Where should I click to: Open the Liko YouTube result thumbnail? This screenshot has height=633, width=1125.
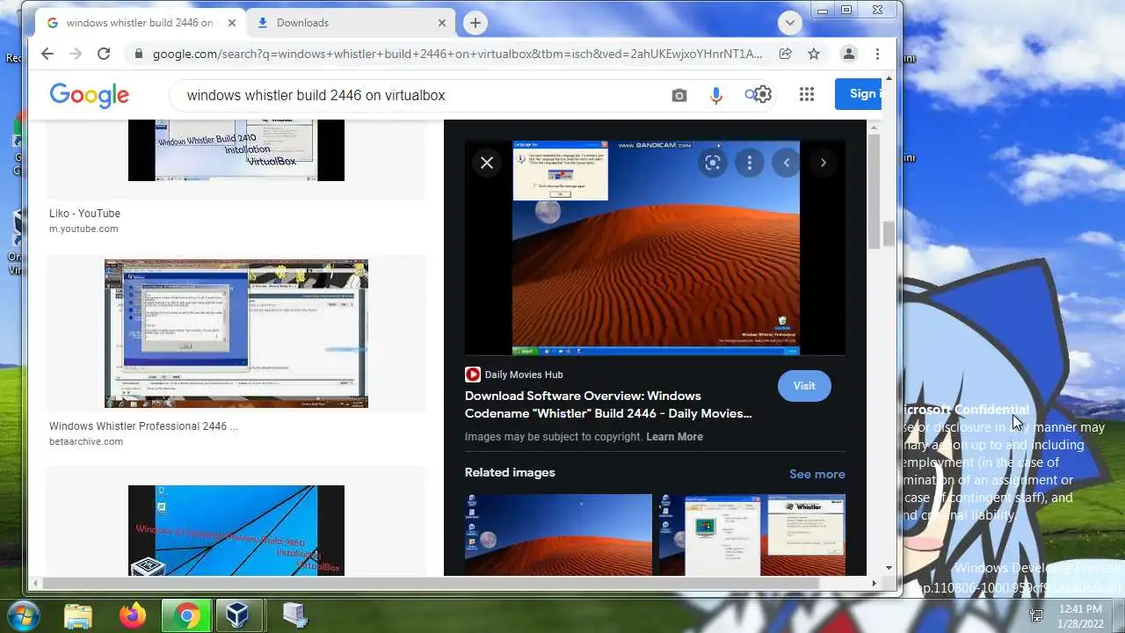(x=236, y=150)
